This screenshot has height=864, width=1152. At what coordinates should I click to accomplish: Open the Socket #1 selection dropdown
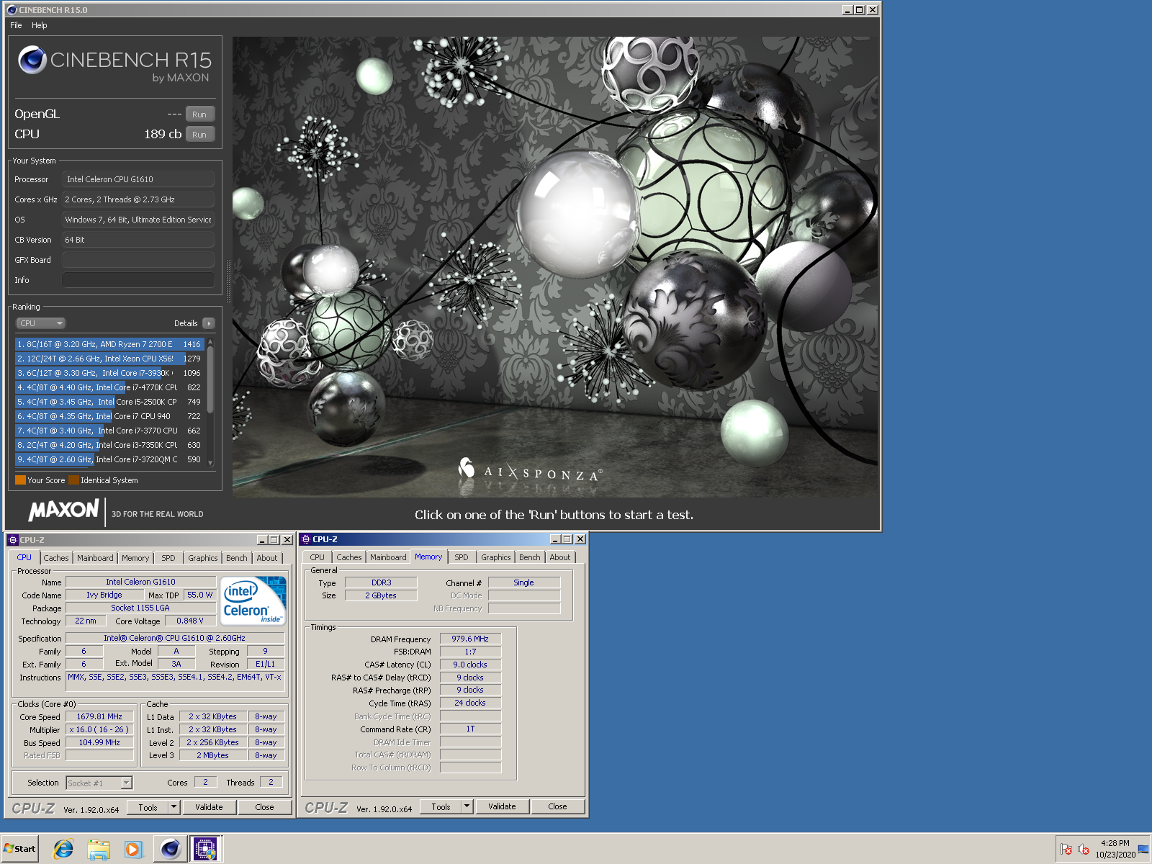click(99, 783)
